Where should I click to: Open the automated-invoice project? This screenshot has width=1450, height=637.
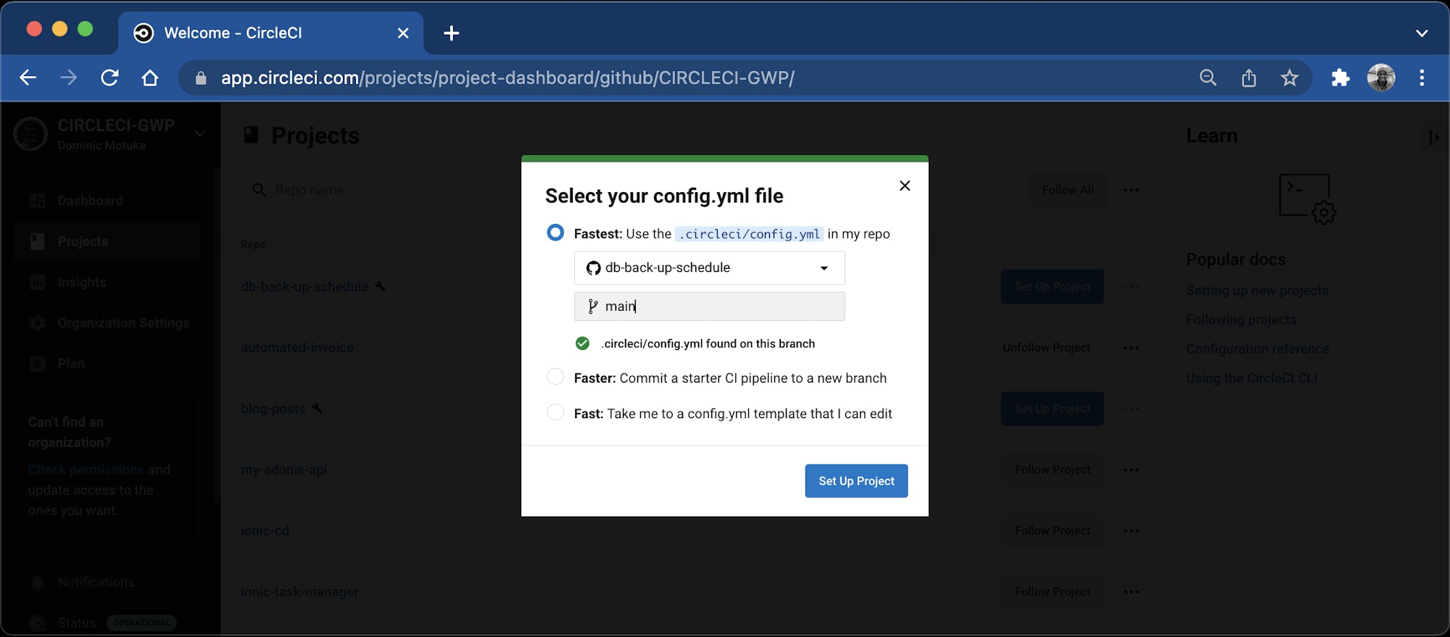tap(297, 348)
